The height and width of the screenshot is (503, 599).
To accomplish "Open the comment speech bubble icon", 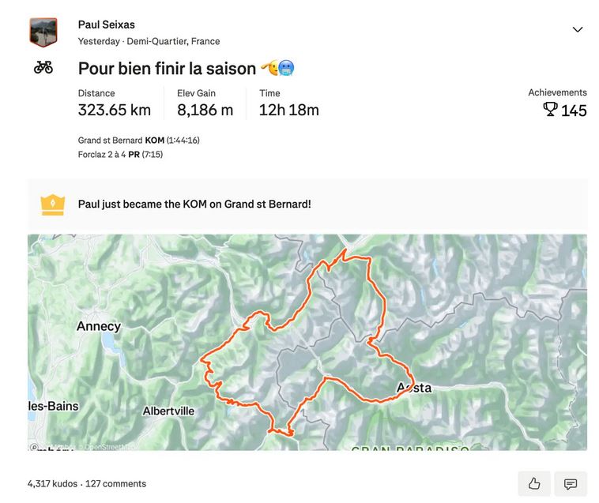I will [x=571, y=484].
